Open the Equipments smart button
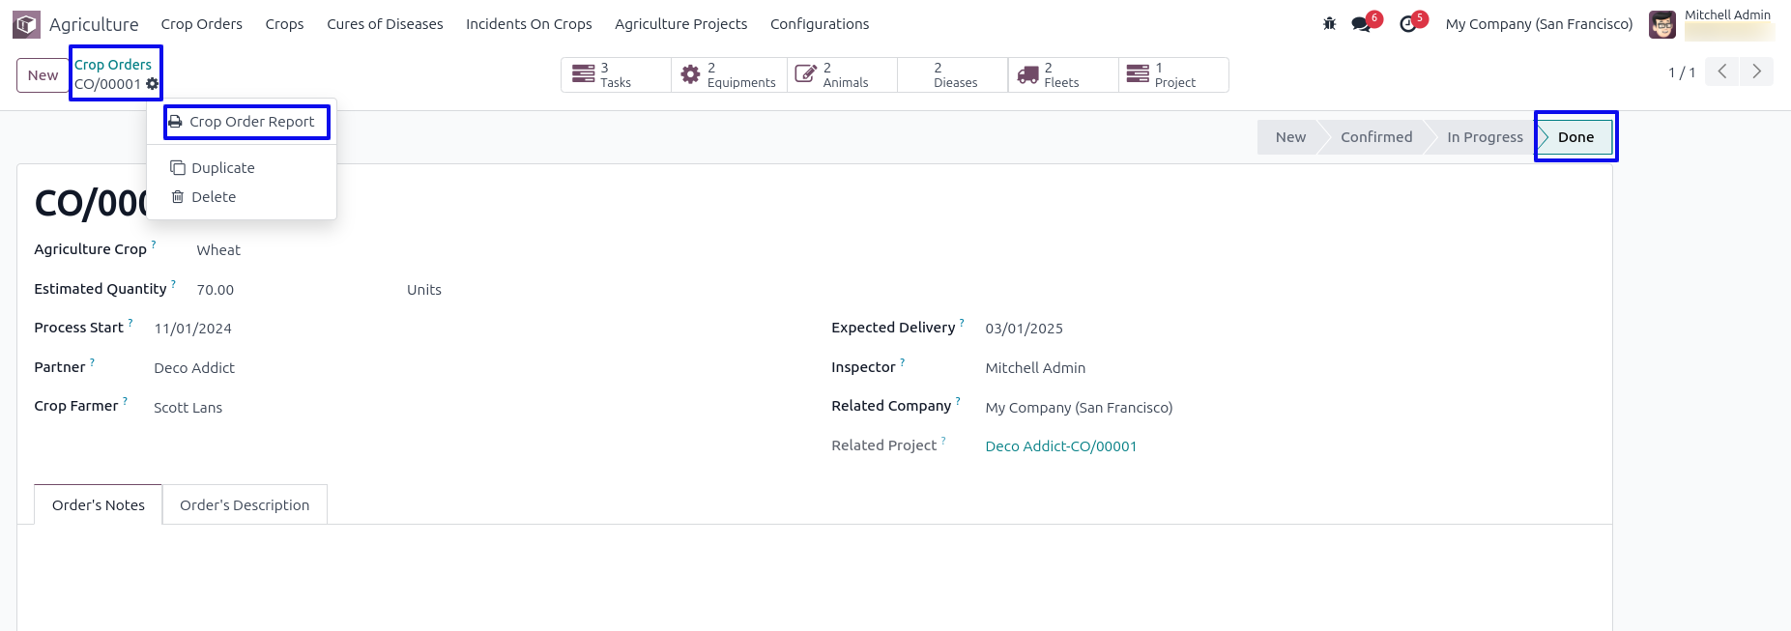 729,75
